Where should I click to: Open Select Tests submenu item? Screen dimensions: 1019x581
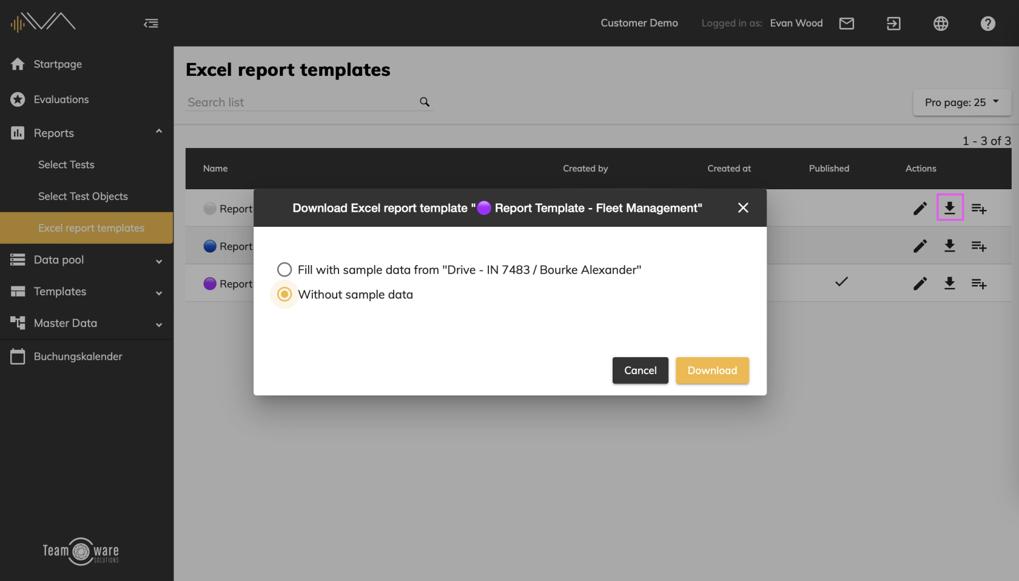(x=66, y=164)
